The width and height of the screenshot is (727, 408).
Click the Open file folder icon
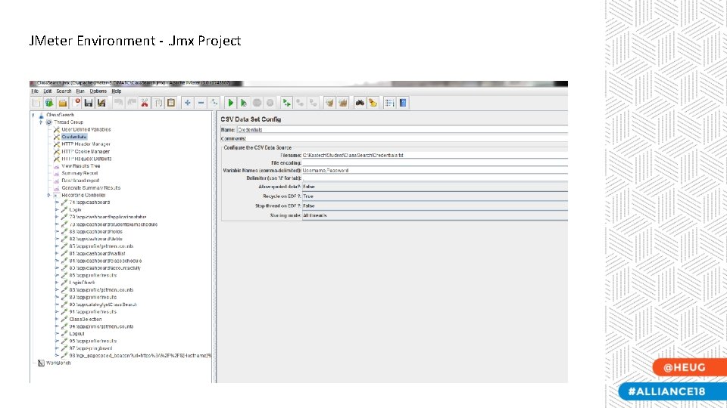[63, 103]
